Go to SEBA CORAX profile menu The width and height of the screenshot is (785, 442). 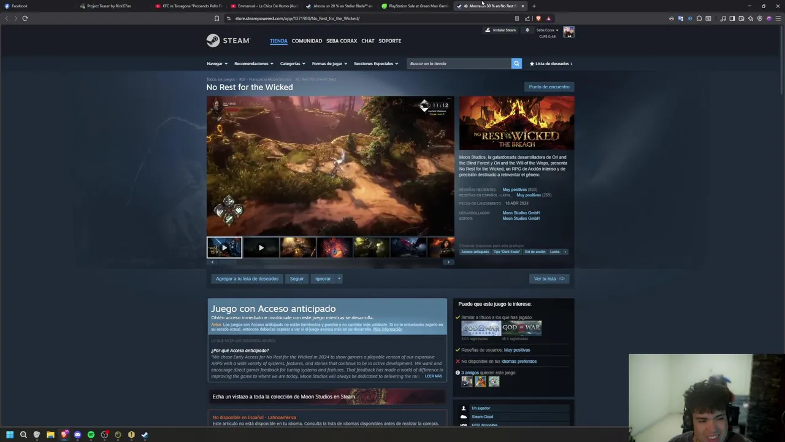(x=342, y=41)
